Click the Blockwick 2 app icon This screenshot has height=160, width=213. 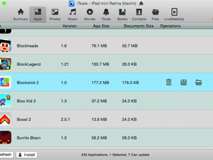6,82
